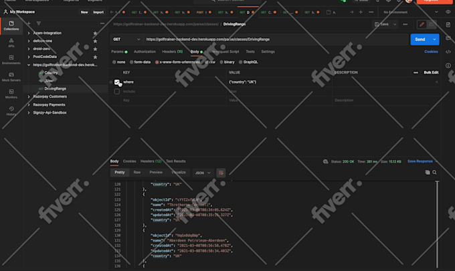Click the blue Send button
This screenshot has height=271, width=455.
click(x=420, y=39)
